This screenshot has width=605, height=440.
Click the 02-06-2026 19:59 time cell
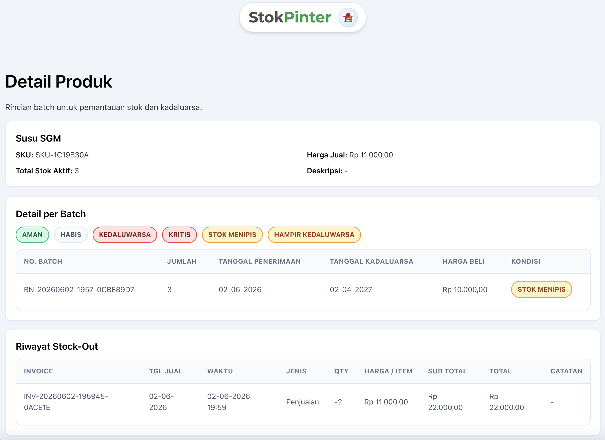[x=228, y=402]
